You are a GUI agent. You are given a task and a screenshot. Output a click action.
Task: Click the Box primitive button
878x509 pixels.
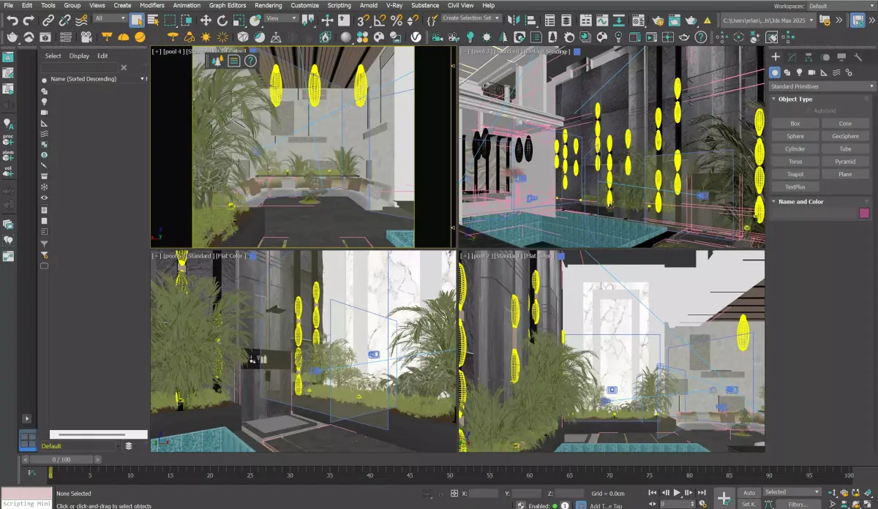(x=795, y=124)
